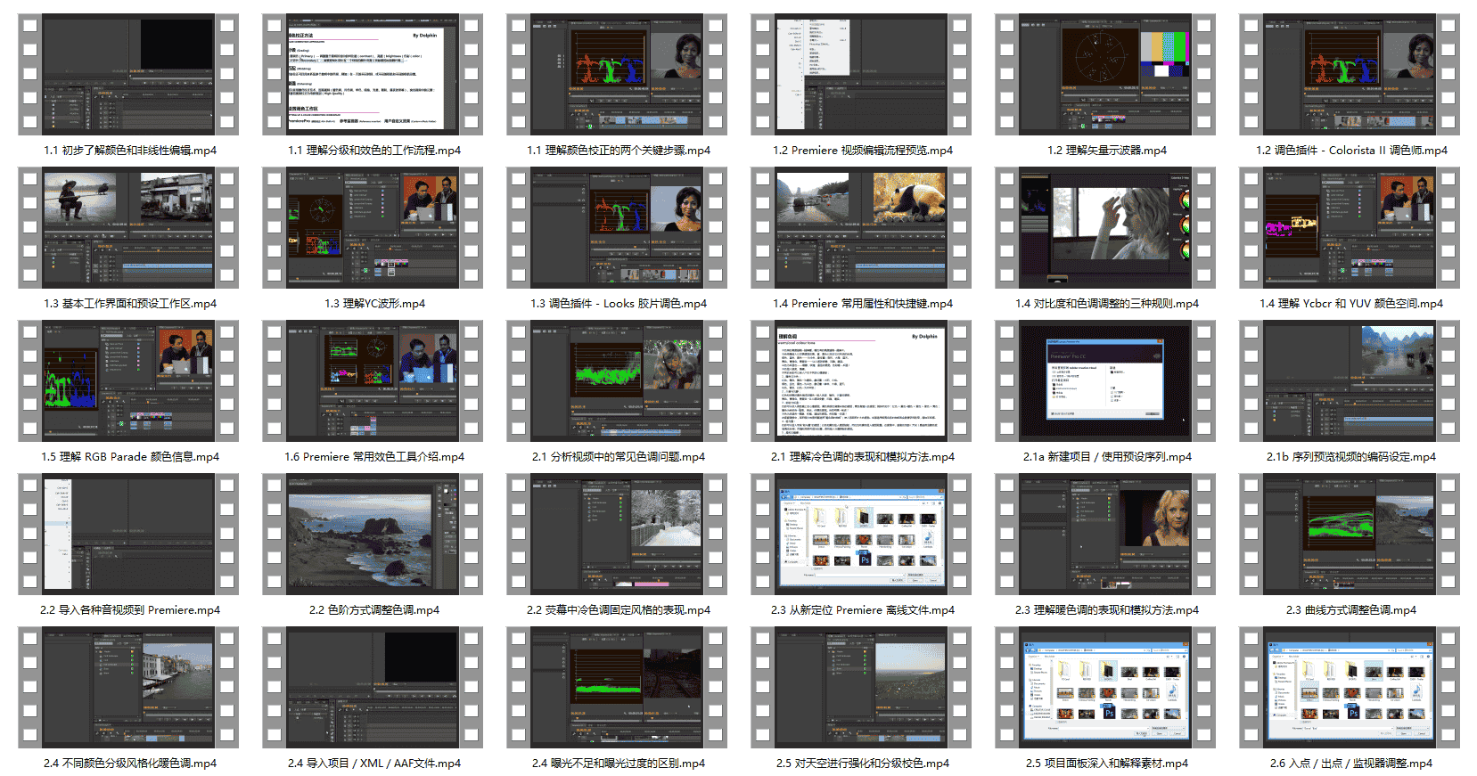1477x776 pixels.
Task: Open 2.5 项目面板深入和解释素材.mp4 thumbnail
Action: (1105, 687)
